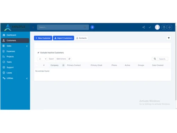Click the Sales receipt icon
177x133 pixels.
[4, 46]
